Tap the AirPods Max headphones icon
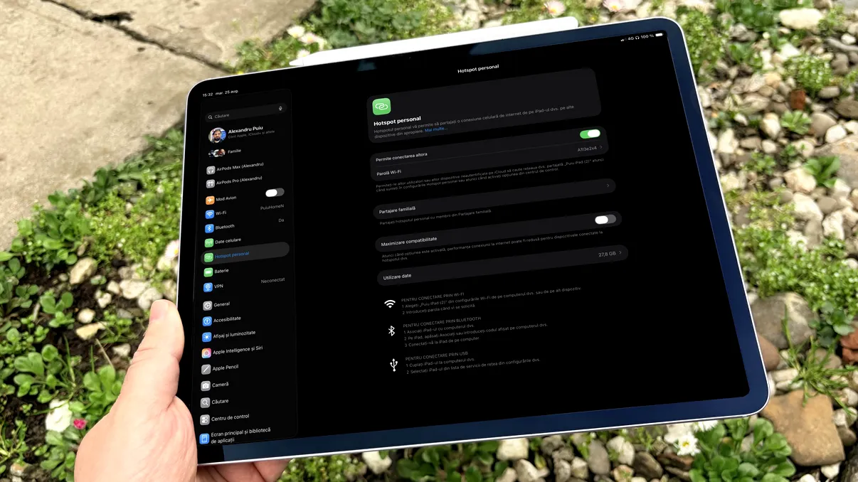858x482 pixels. click(x=211, y=171)
